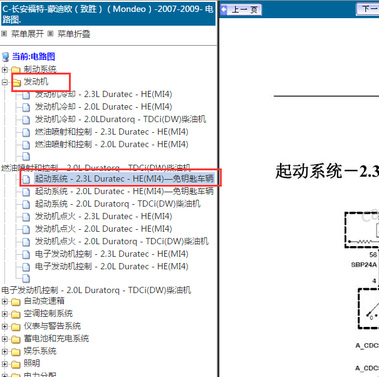The width and height of the screenshot is (379, 377).
Task: Click the 自动变速箱 folder icon
Action: pos(16,302)
